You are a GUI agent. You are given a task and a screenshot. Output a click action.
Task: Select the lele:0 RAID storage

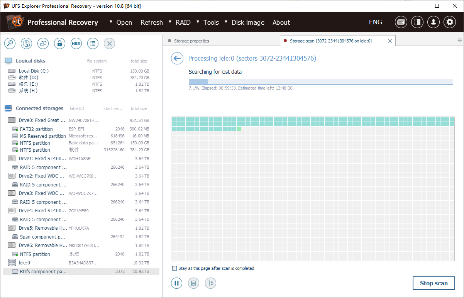(x=81, y=263)
